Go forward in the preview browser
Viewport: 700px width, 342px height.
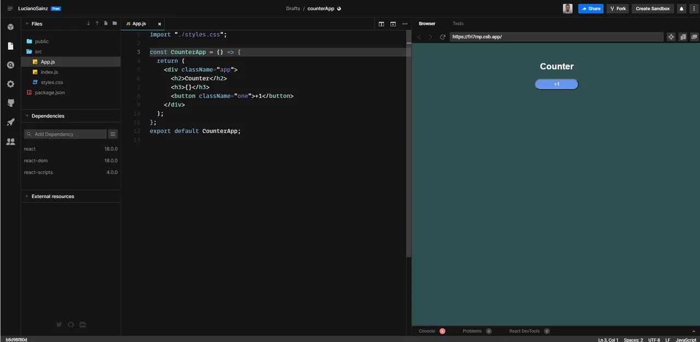(x=430, y=37)
